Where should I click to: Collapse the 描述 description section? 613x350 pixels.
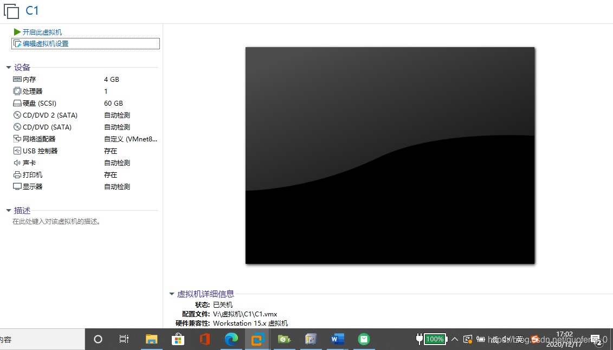(x=8, y=210)
